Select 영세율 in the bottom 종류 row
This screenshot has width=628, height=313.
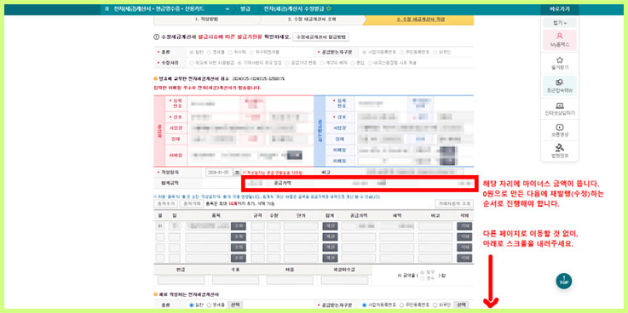click(x=209, y=305)
